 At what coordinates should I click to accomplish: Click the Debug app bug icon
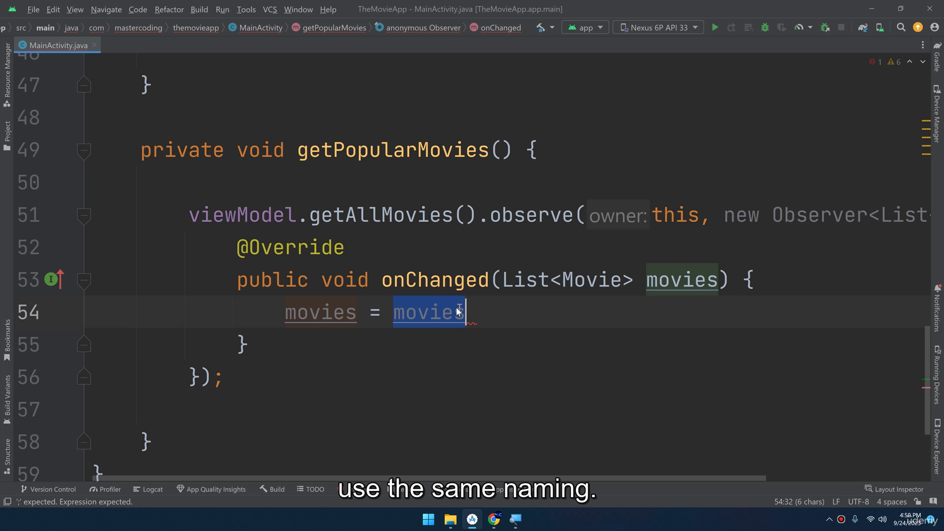click(x=765, y=28)
